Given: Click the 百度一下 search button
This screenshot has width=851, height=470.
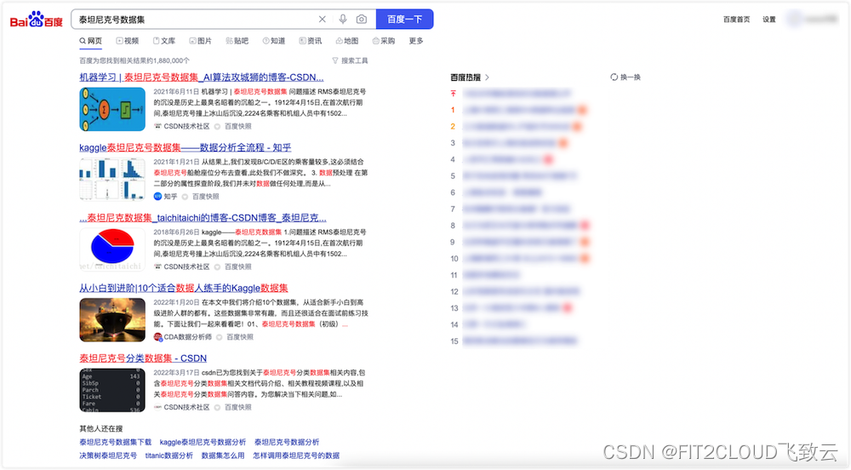Looking at the screenshot, I should (404, 19).
